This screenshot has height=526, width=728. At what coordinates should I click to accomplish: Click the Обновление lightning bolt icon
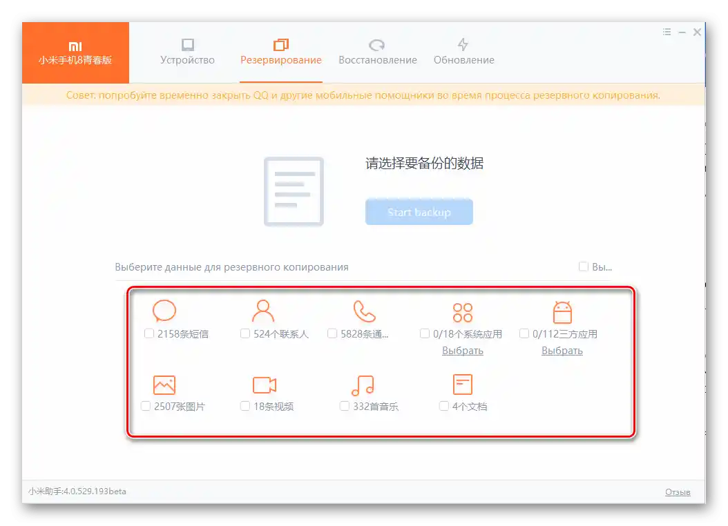463,45
